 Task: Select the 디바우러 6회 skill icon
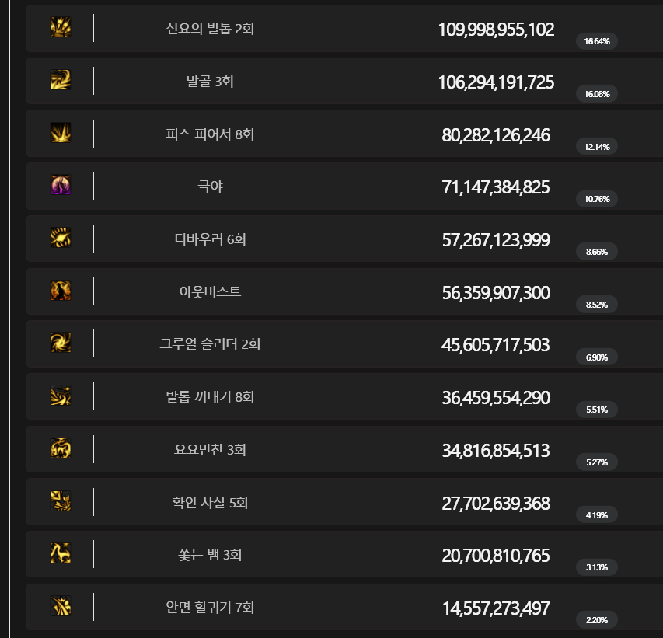click(x=61, y=238)
